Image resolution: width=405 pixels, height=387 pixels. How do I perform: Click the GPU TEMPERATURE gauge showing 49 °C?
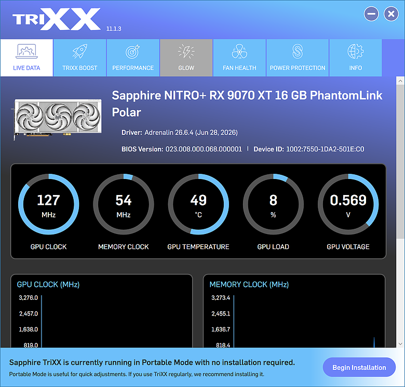(198, 204)
